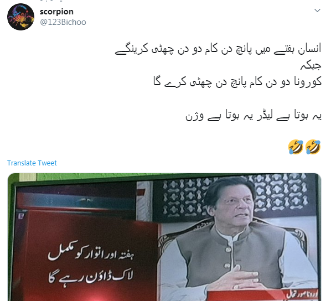Click the Urdu line starting with کورونا
This screenshot has height=301, width=326.
237,82
